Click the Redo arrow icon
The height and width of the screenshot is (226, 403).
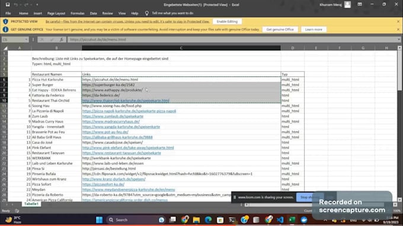(x=26, y=5)
